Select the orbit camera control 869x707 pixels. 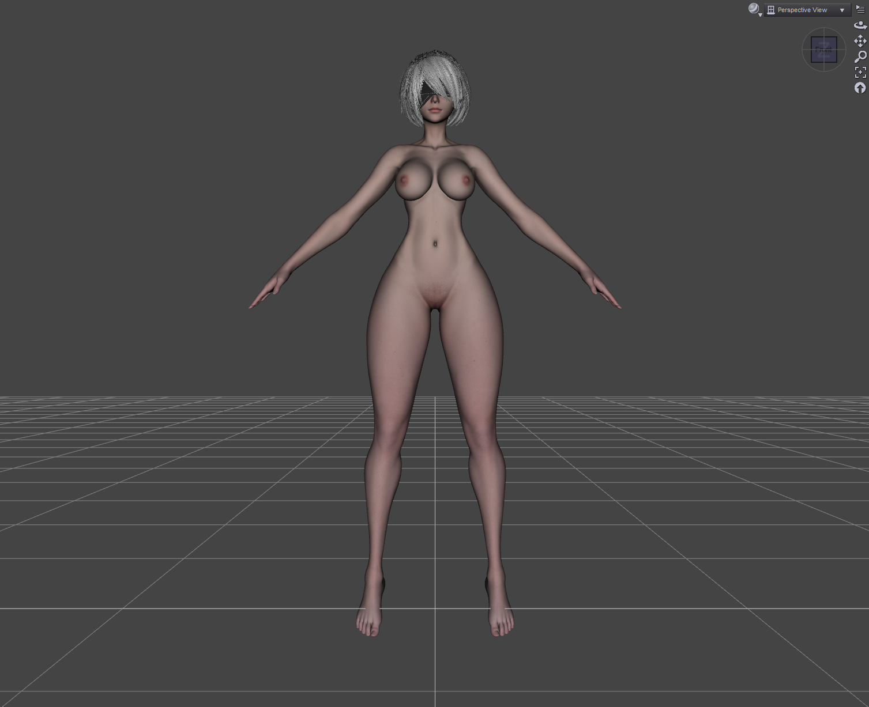click(860, 25)
